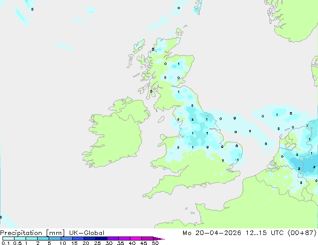Click the 20–25 mm legend color swatch

[89, 238]
